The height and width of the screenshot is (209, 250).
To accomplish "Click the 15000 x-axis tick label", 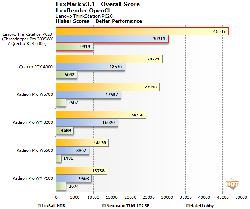I will tap(112, 197).
